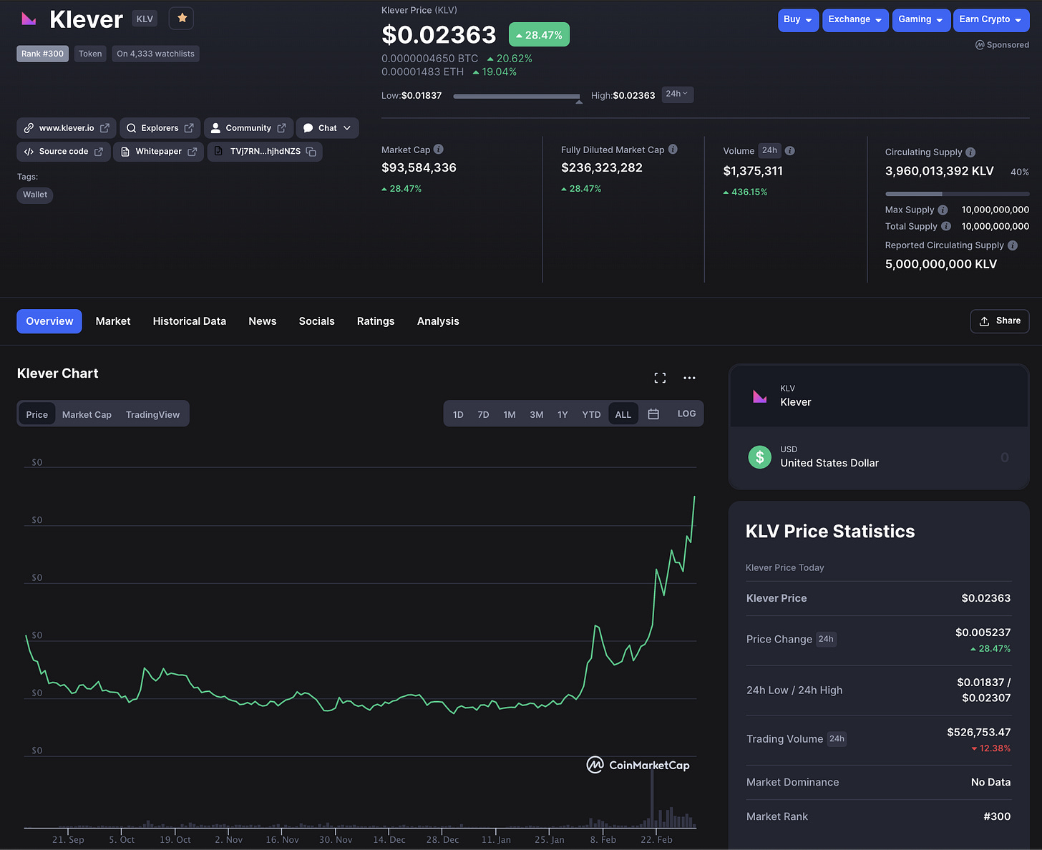This screenshot has height=850, width=1042.
Task: Click the Explorers magnifier icon
Action: point(131,128)
